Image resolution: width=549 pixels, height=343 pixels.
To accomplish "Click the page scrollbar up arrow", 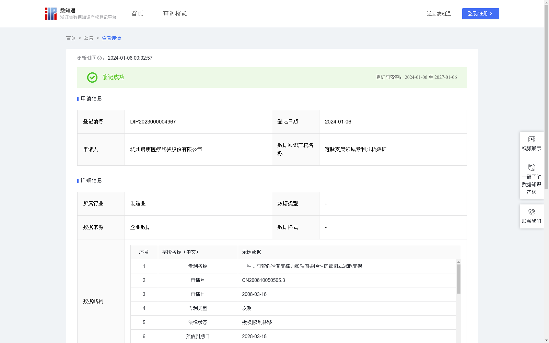I will coord(546,2).
